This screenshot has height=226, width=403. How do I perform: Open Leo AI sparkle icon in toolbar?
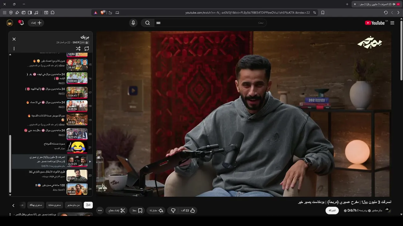[17, 13]
